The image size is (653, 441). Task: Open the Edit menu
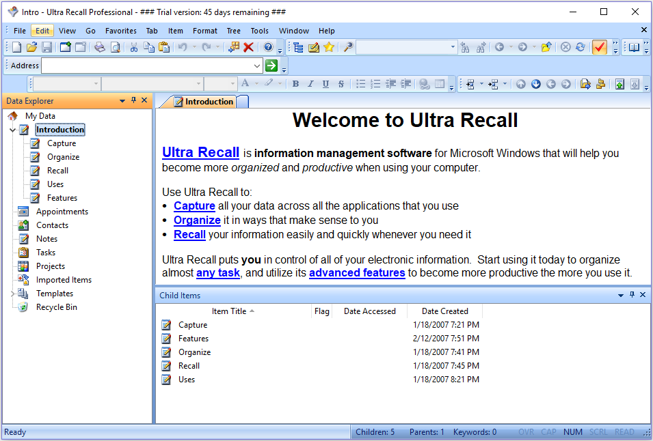pos(42,31)
